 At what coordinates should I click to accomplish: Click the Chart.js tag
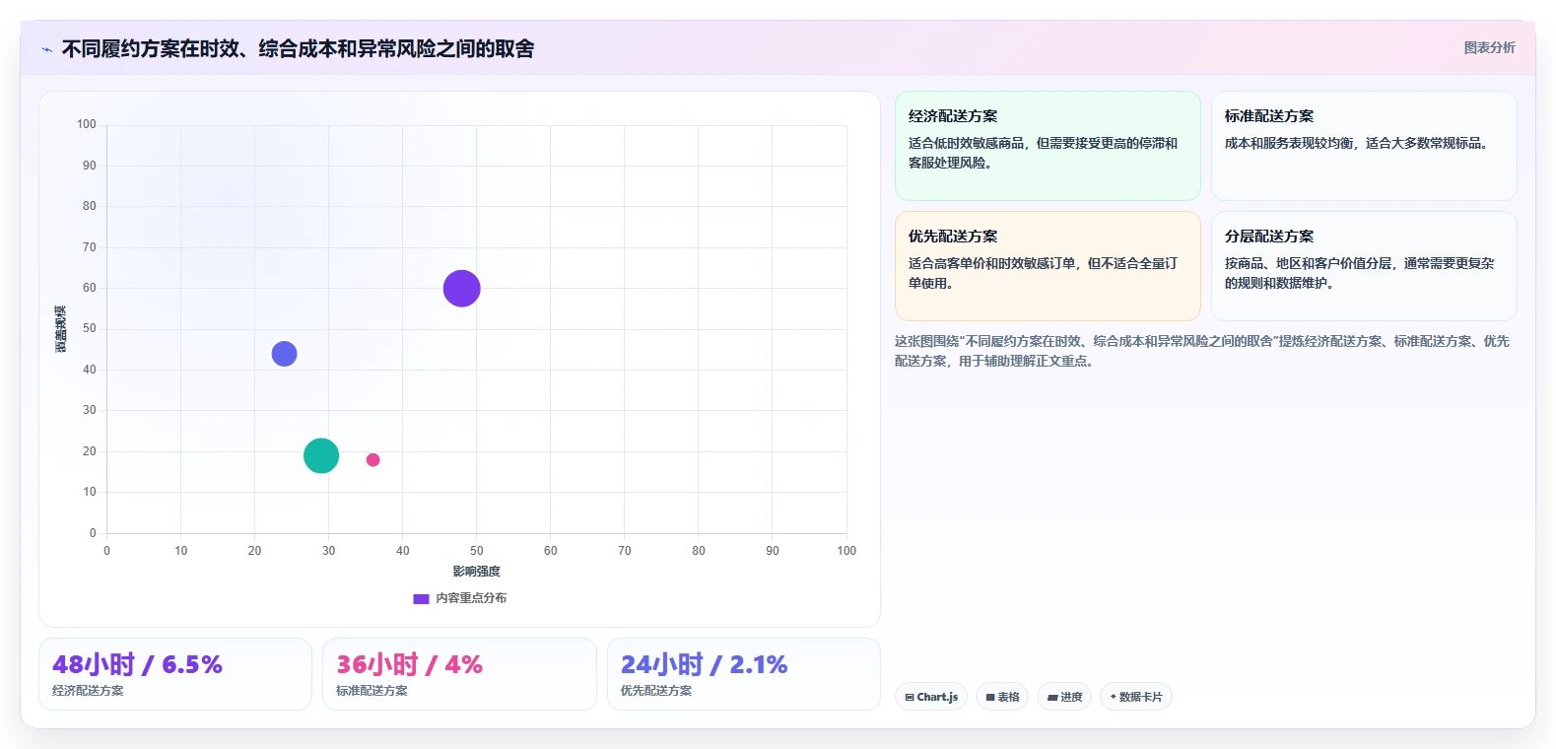pyautogui.click(x=931, y=697)
